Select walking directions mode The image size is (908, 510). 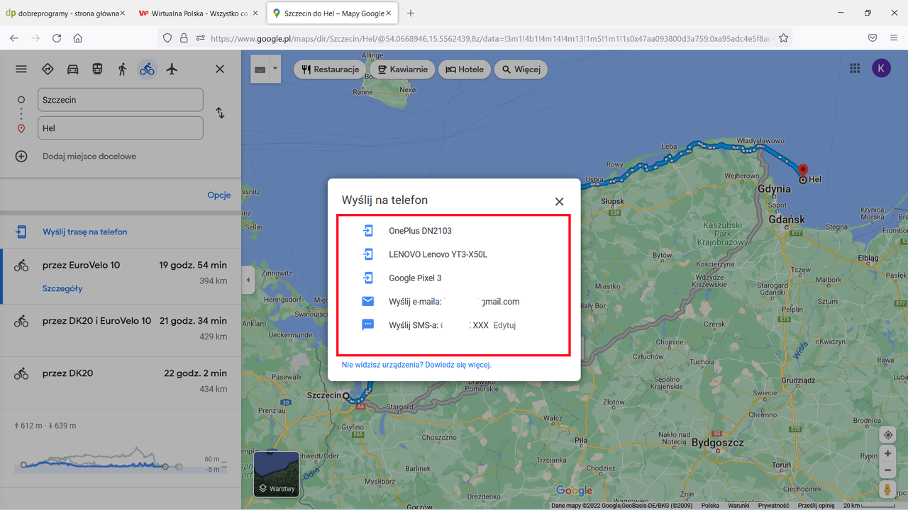click(122, 69)
